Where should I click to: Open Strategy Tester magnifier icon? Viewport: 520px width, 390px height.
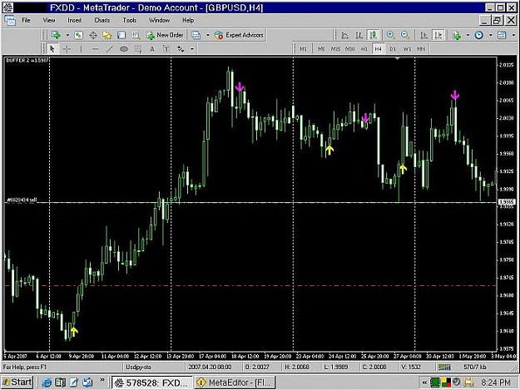click(x=136, y=35)
